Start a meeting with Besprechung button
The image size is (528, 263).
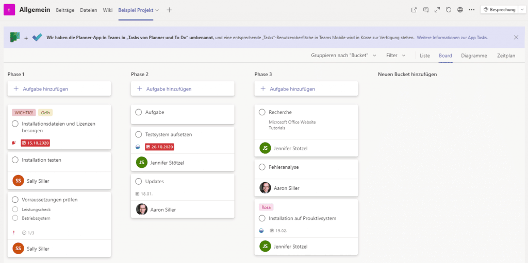point(499,10)
